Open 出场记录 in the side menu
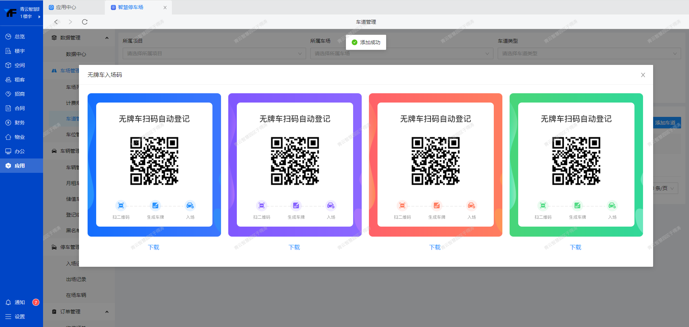Image resolution: width=689 pixels, height=327 pixels. click(x=76, y=279)
